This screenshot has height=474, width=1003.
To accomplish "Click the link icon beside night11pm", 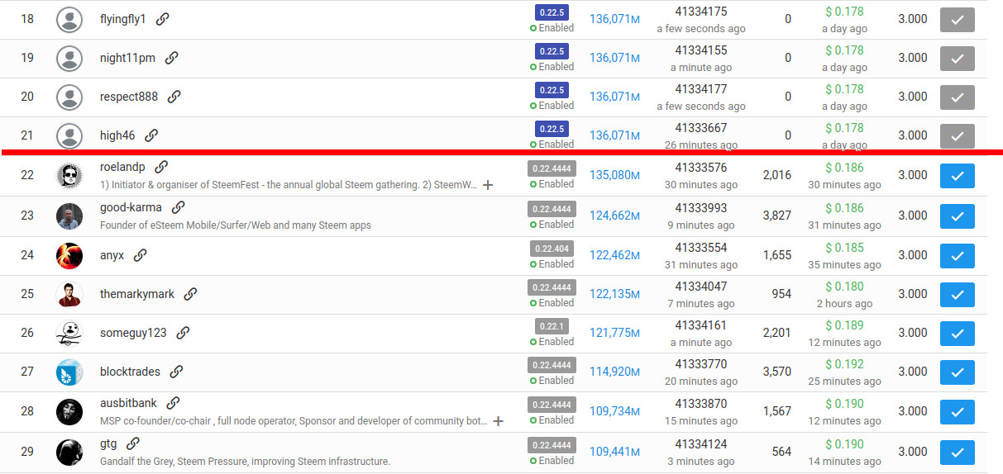I will click(171, 58).
